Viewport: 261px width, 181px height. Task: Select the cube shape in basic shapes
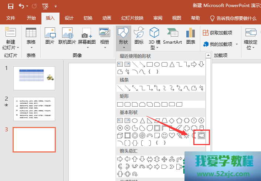(x=120, y=135)
